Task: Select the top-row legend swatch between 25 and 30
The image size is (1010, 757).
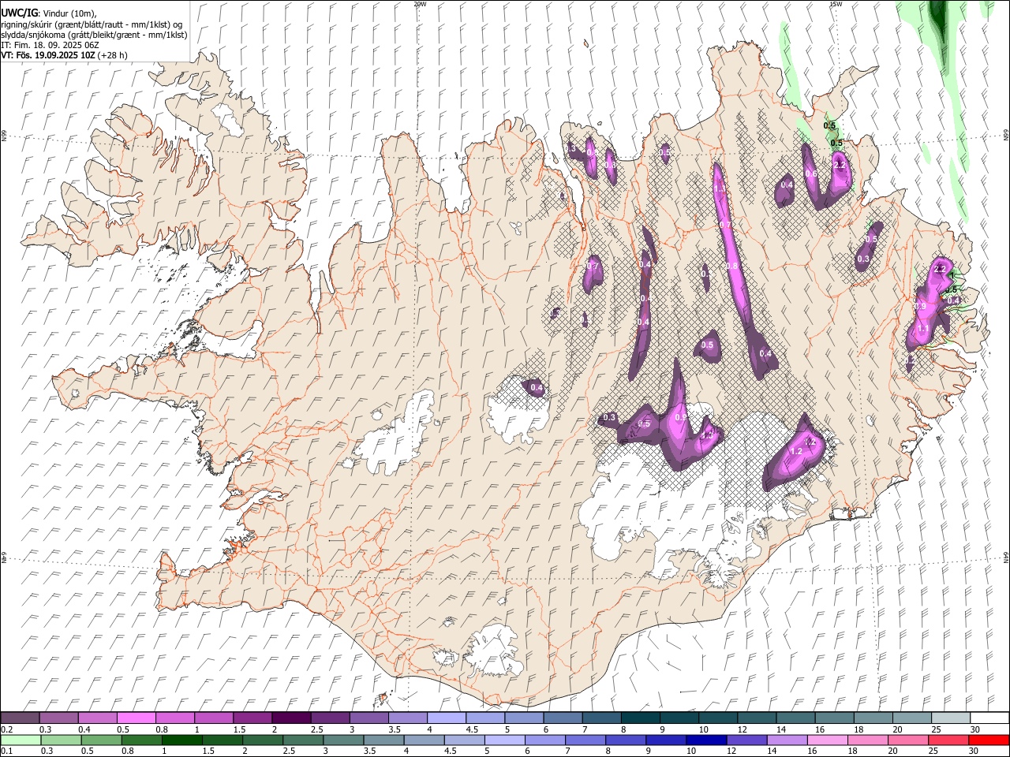Action: point(951,718)
